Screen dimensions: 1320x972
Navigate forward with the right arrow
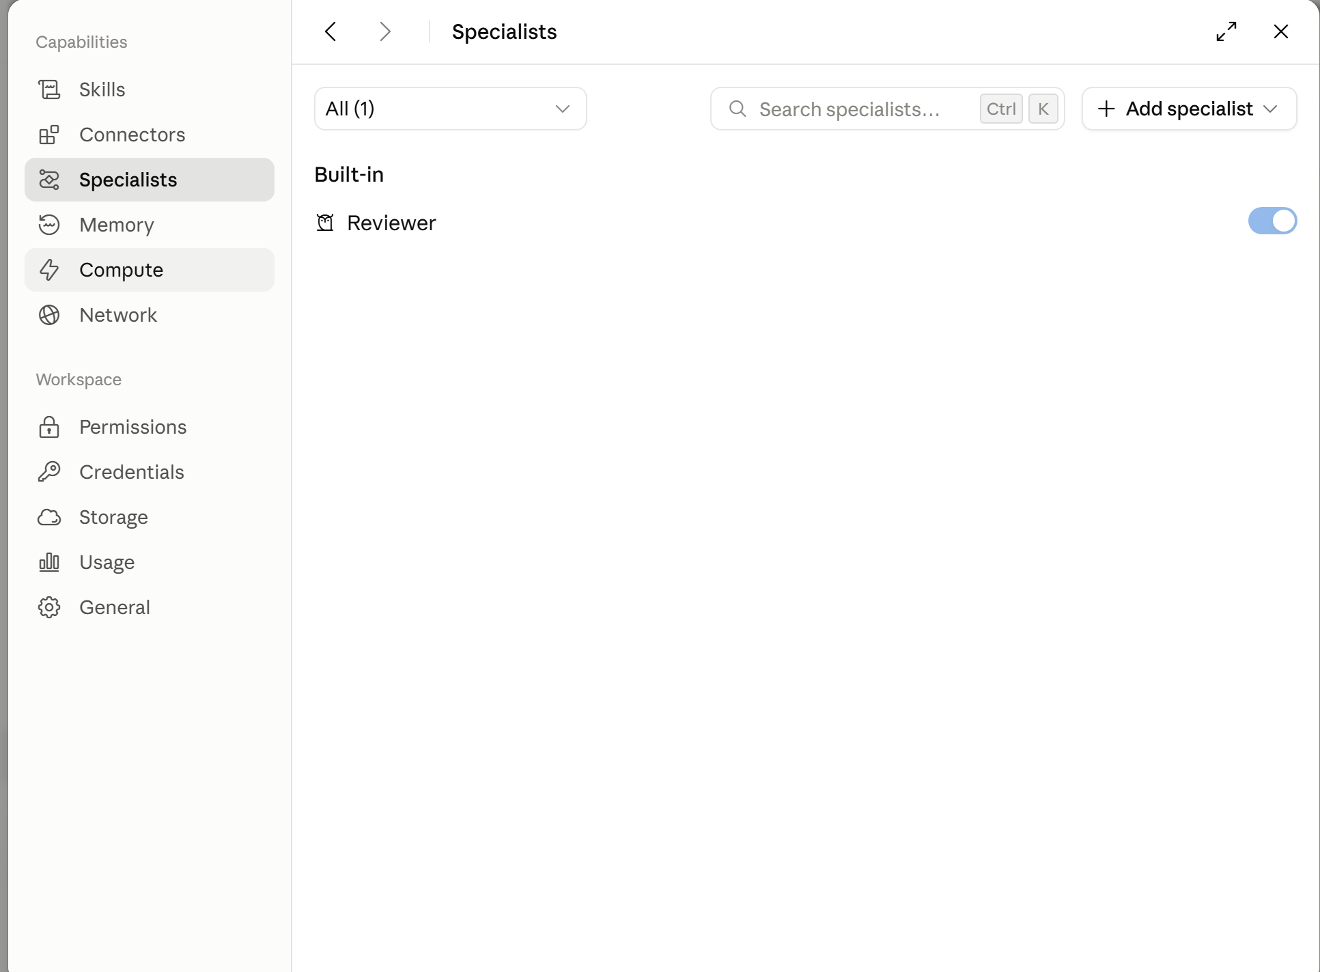click(385, 31)
